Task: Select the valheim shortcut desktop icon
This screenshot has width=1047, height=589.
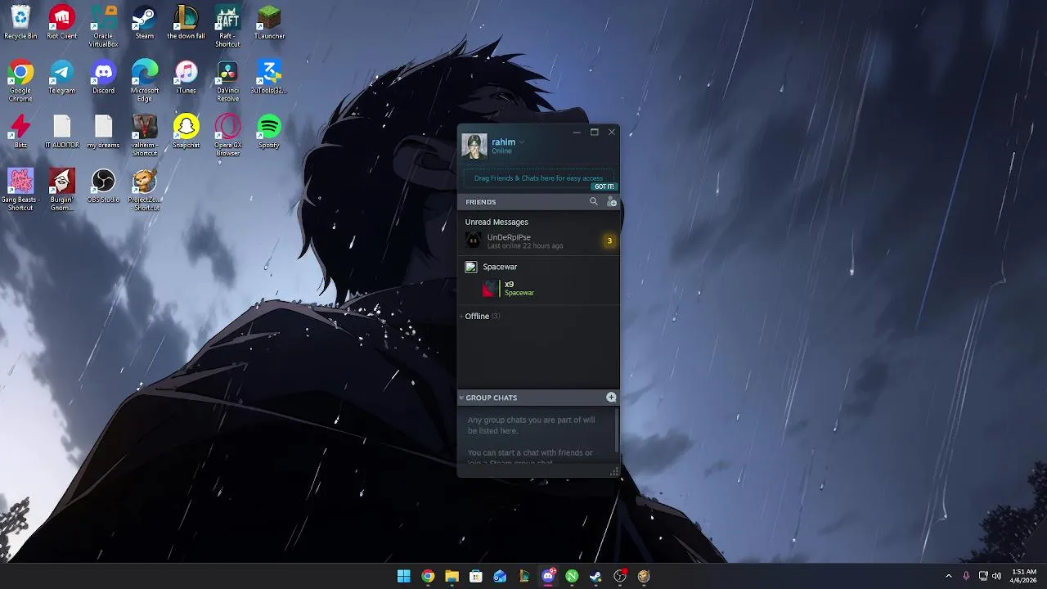Action: click(145, 134)
